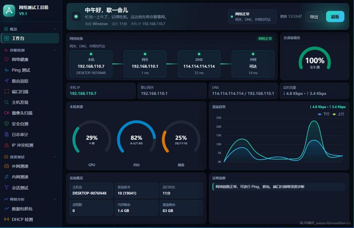This screenshot has height=228, width=354.
Task: Click the green 网络正常 tag in 网络链路
Action: coord(265,39)
